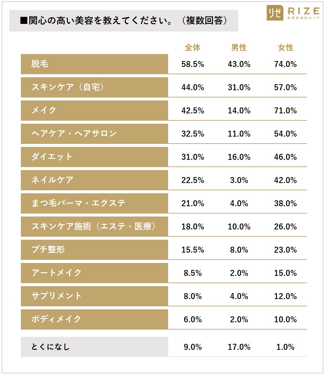Click the RIZE logo icon

275,13
